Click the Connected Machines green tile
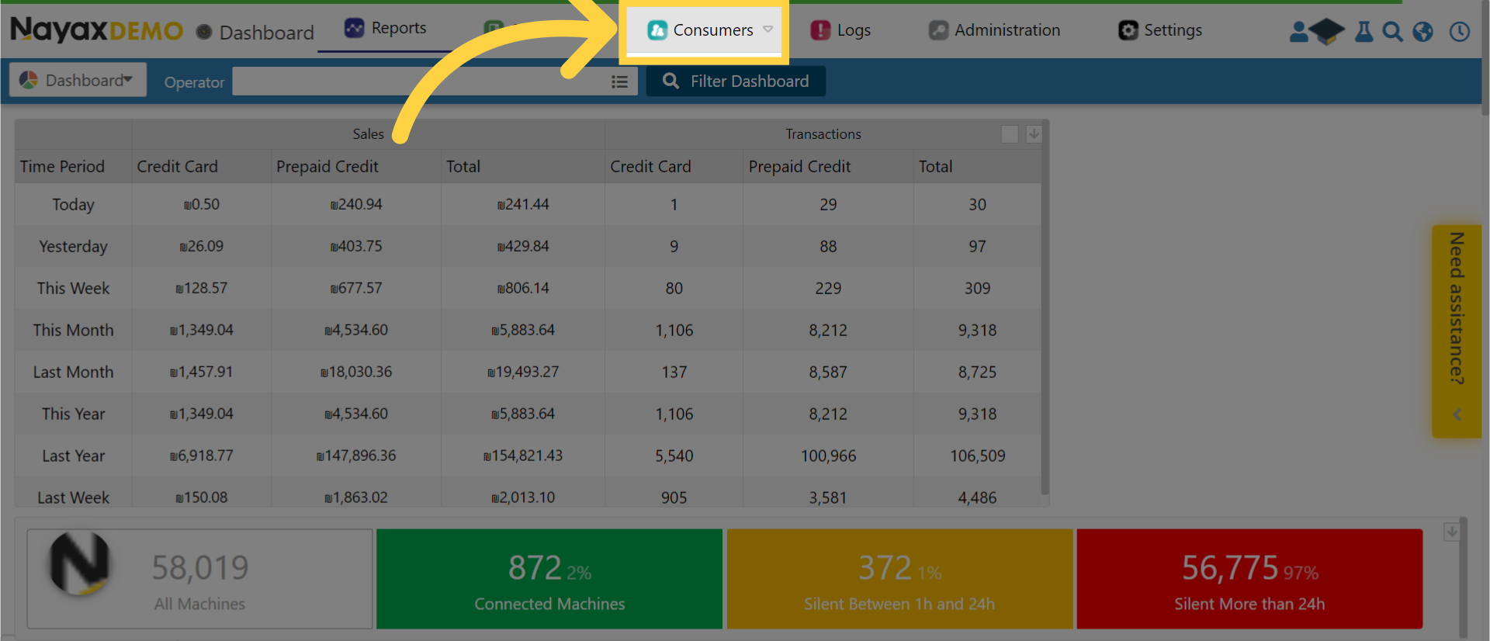The height and width of the screenshot is (641, 1490). (549, 579)
